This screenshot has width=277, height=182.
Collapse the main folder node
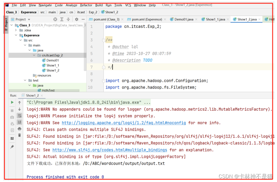click(25, 45)
